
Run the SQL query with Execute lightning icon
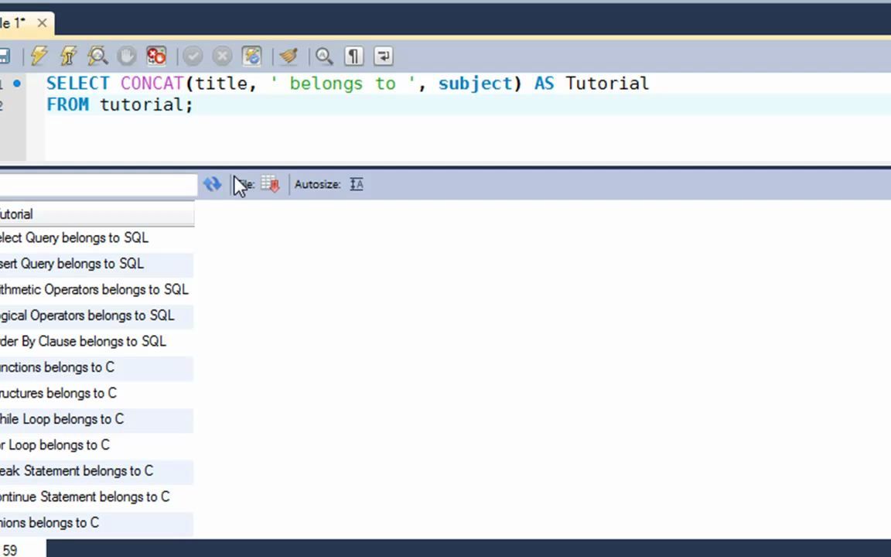pyautogui.click(x=39, y=56)
